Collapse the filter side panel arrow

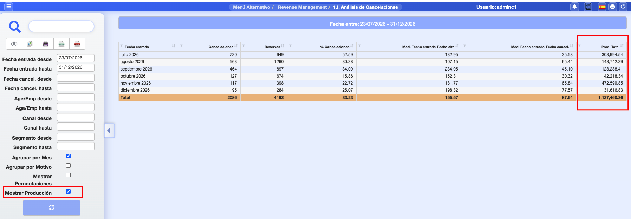109,131
